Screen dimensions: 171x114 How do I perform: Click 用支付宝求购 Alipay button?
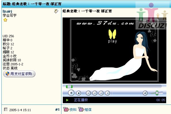pyautogui.click(x=19, y=74)
